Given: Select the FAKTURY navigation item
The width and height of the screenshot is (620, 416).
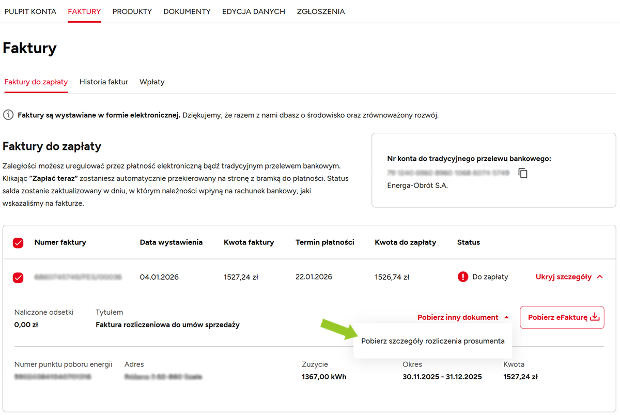Looking at the screenshot, I should coord(84,11).
